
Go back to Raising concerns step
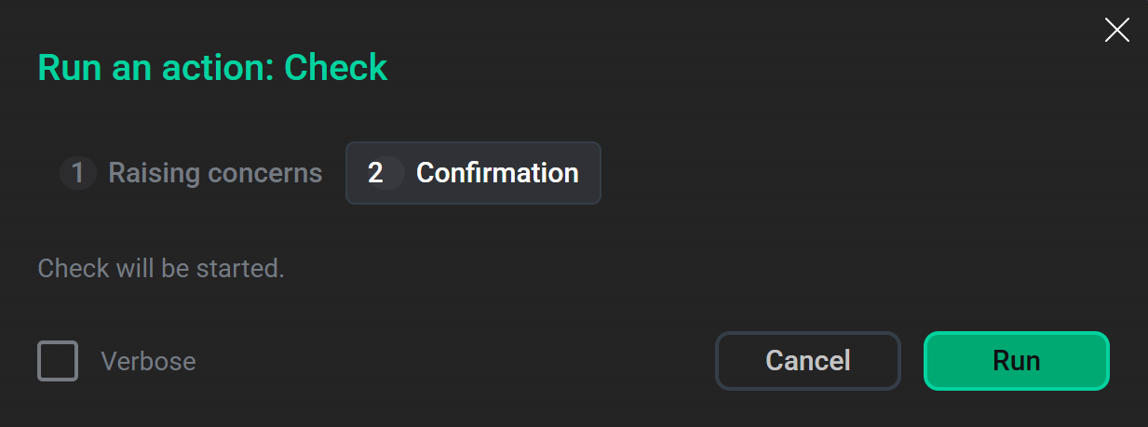click(x=215, y=173)
